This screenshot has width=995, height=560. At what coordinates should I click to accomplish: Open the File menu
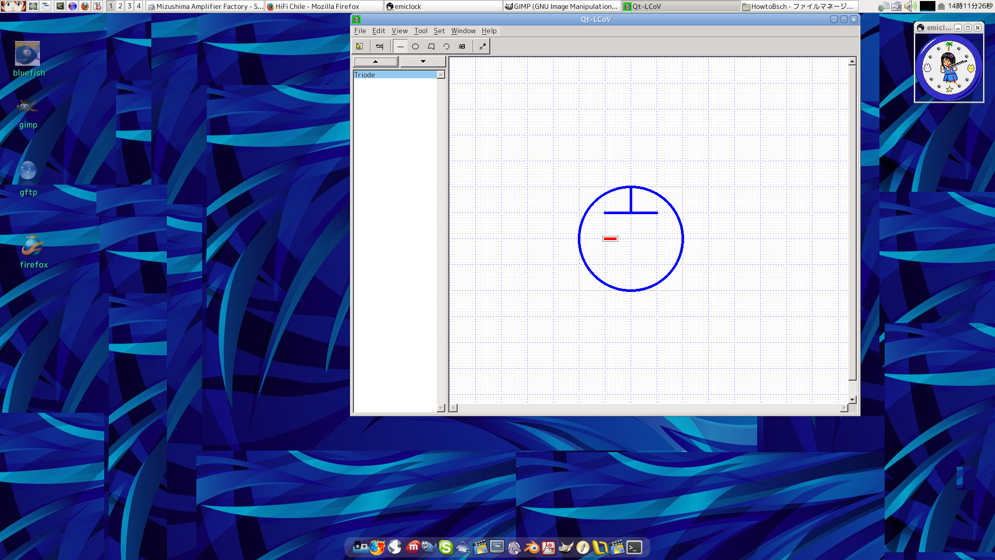[360, 31]
